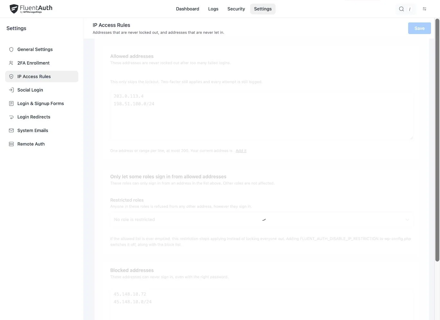This screenshot has width=440, height=320.
Task: Go to the Dashboard tab
Action: [188, 9]
